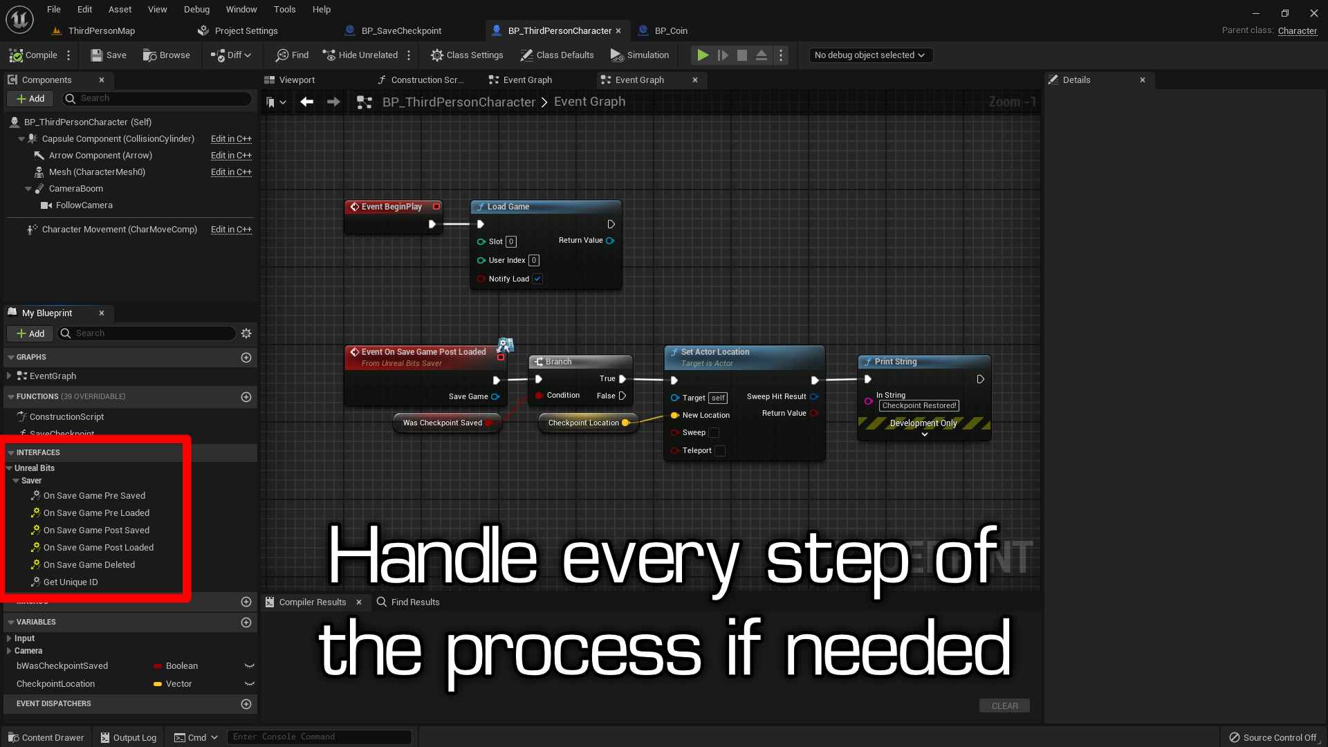Compile the blueprint
Viewport: 1328px width, 747px height.
pyautogui.click(x=32, y=55)
